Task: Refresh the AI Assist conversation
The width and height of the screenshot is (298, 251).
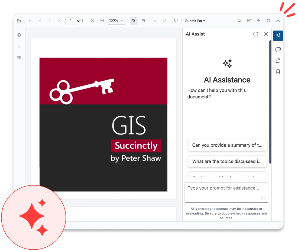Action: point(255,34)
